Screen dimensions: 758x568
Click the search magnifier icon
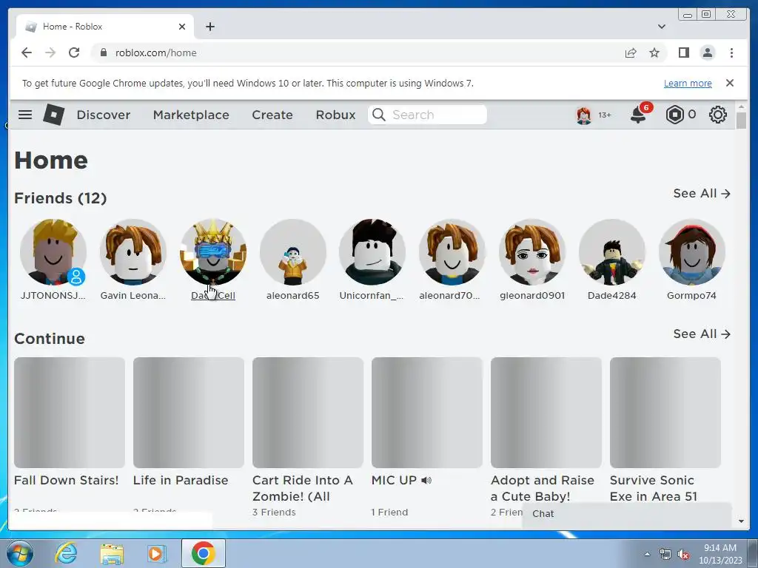coord(379,115)
